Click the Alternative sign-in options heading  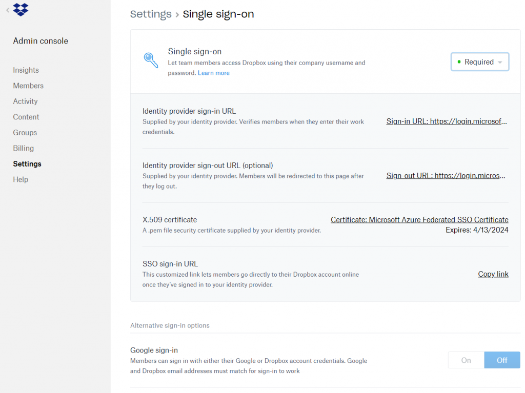pyautogui.click(x=170, y=325)
